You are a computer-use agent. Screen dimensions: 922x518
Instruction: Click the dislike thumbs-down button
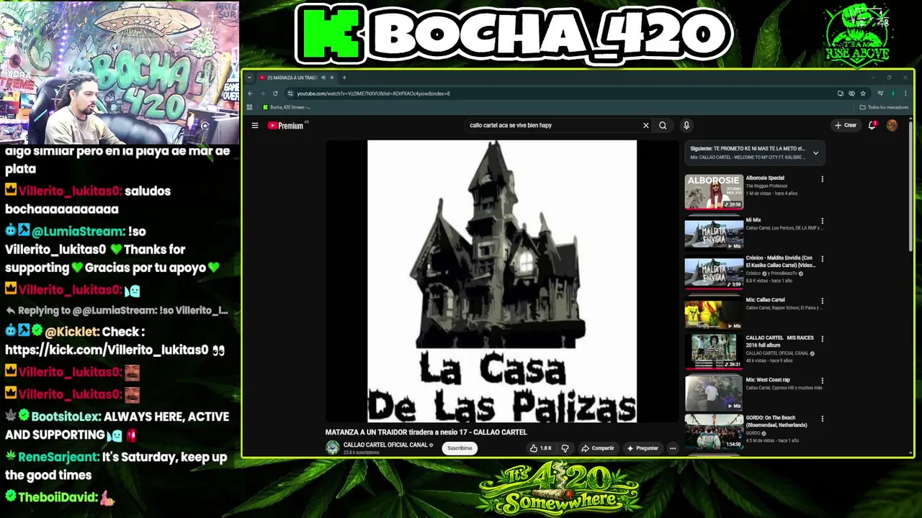565,448
